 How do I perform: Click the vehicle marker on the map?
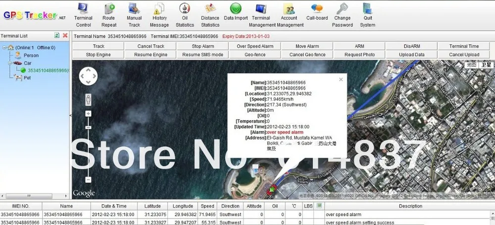coord(272,190)
